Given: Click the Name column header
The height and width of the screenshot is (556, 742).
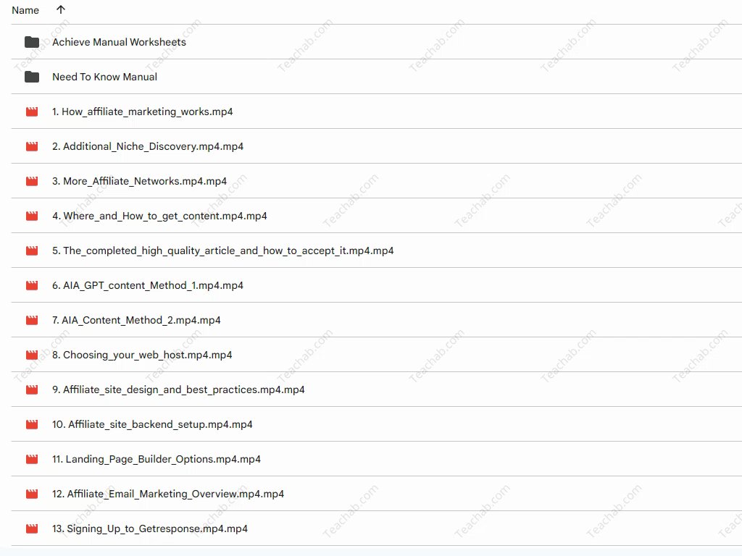Looking at the screenshot, I should (25, 10).
